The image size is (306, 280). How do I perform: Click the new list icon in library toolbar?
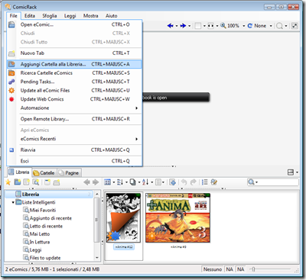(x=27, y=182)
